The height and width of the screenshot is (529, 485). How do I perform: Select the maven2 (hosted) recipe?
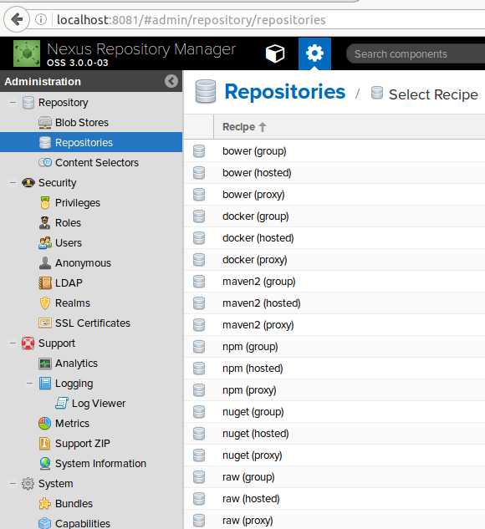coord(262,303)
